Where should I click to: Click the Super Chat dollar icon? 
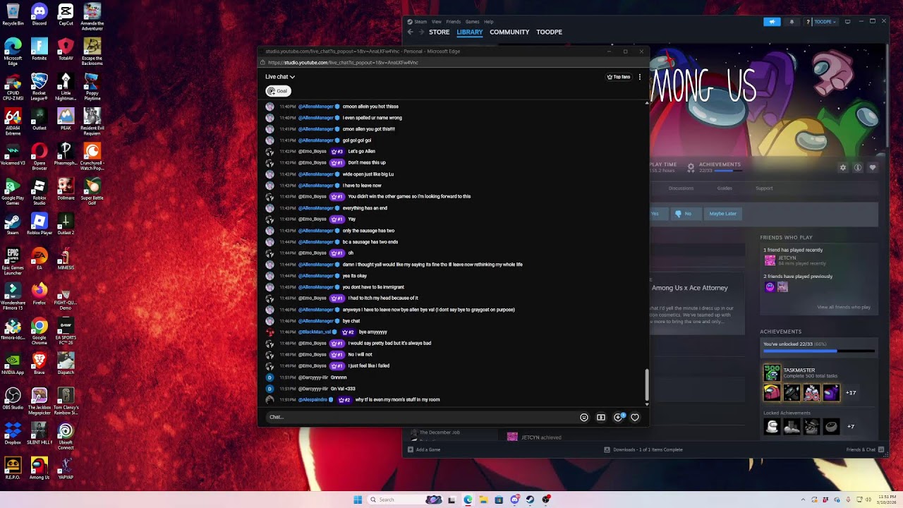coord(601,418)
